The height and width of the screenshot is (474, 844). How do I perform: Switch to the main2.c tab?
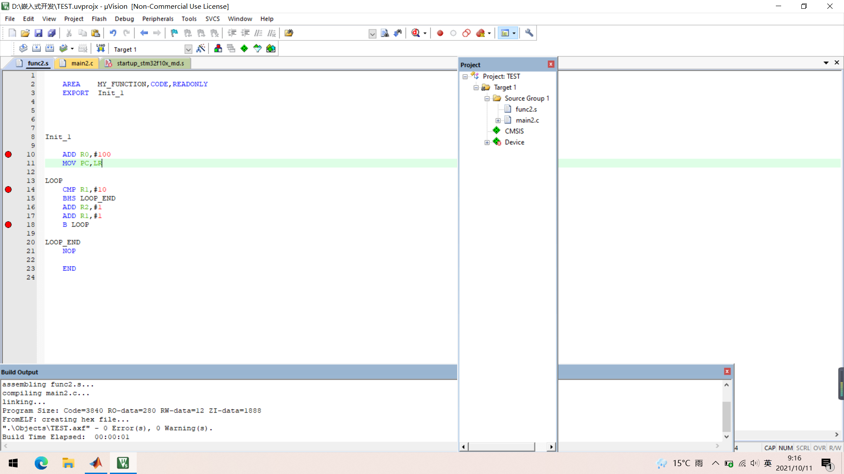[82, 63]
